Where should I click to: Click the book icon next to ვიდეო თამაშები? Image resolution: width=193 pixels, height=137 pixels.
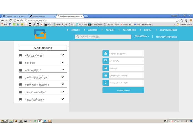21,92
